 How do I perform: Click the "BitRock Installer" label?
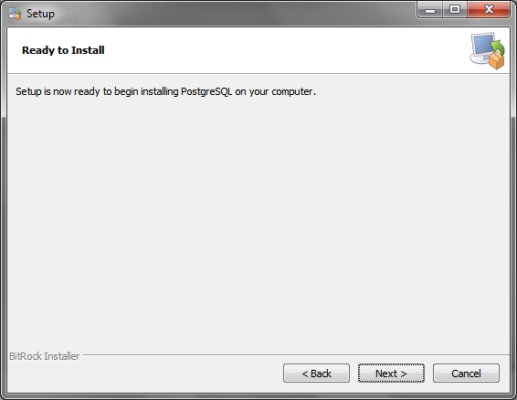point(45,356)
